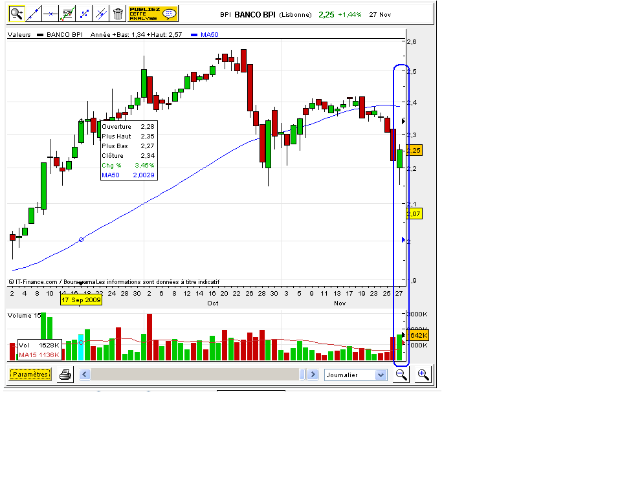Click the Vol 1628K volume readout

pyautogui.click(x=39, y=345)
